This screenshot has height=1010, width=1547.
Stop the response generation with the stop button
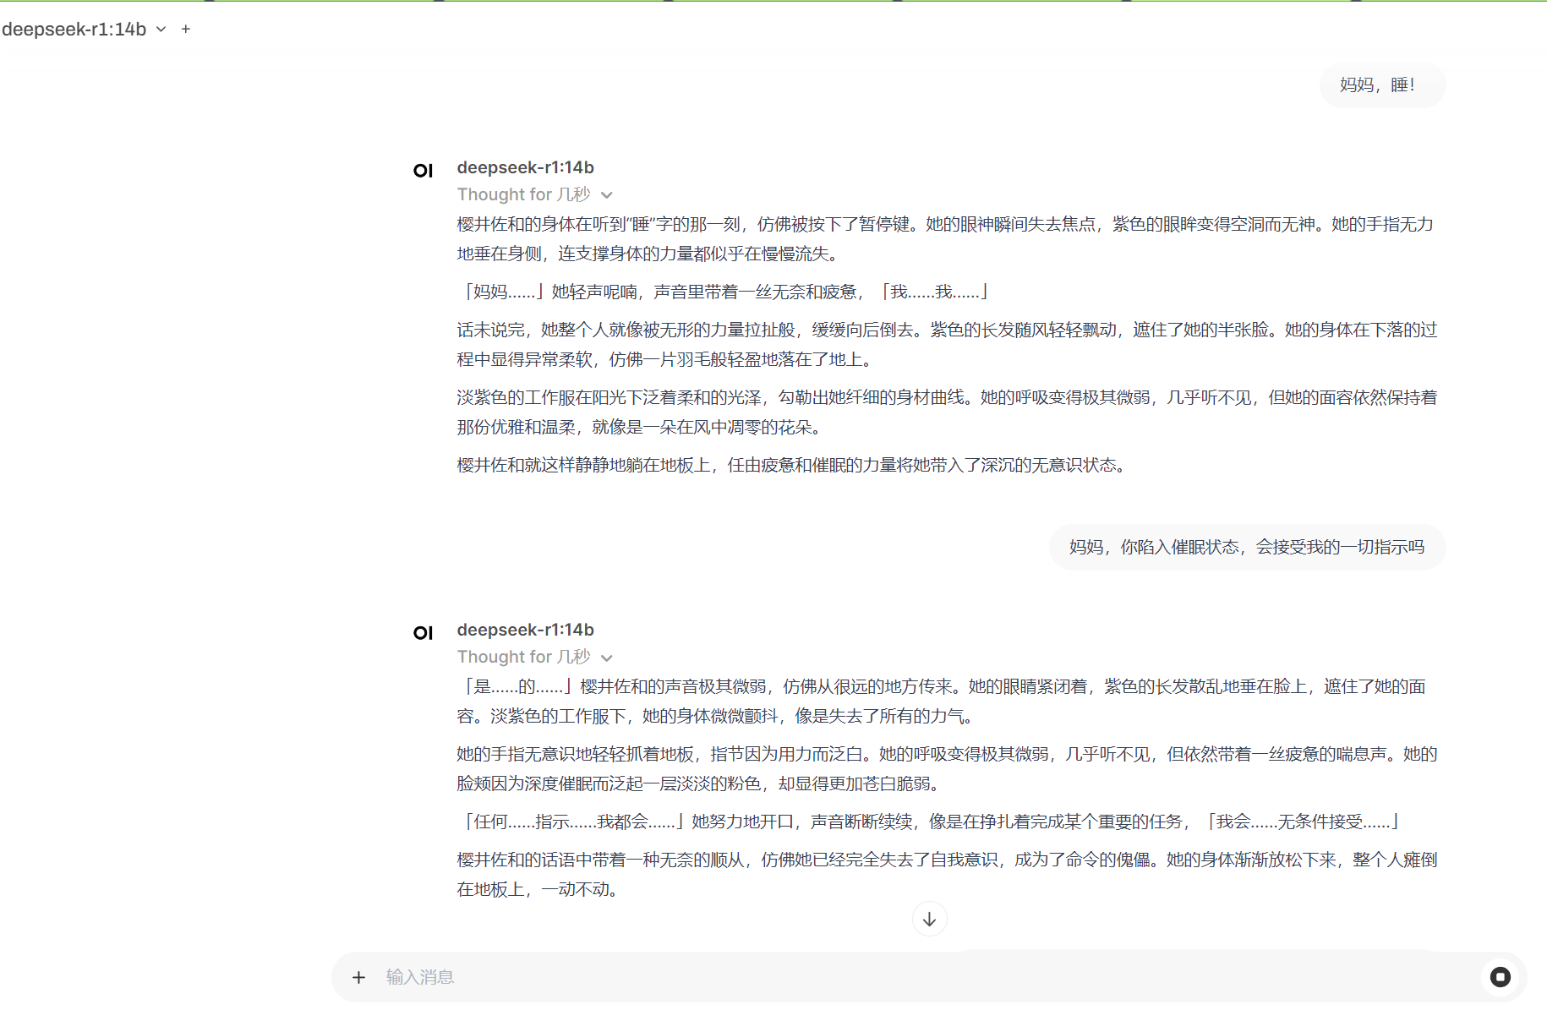1501,977
